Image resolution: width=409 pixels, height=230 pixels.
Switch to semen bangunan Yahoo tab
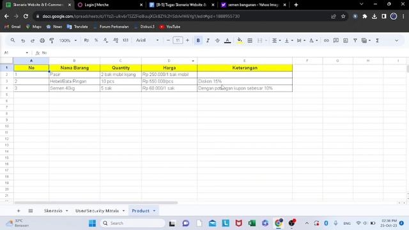253,4
